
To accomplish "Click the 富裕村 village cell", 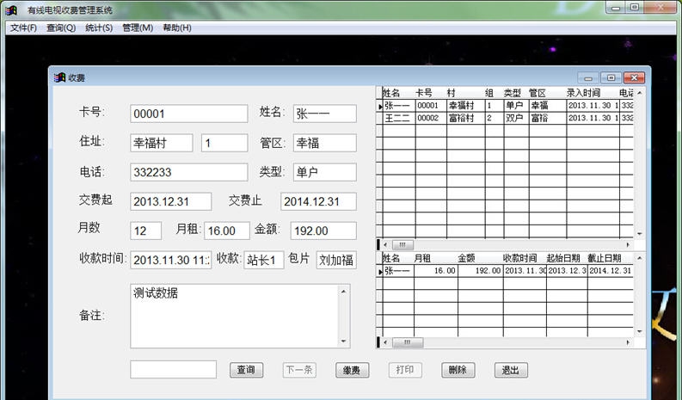I will click(466, 119).
